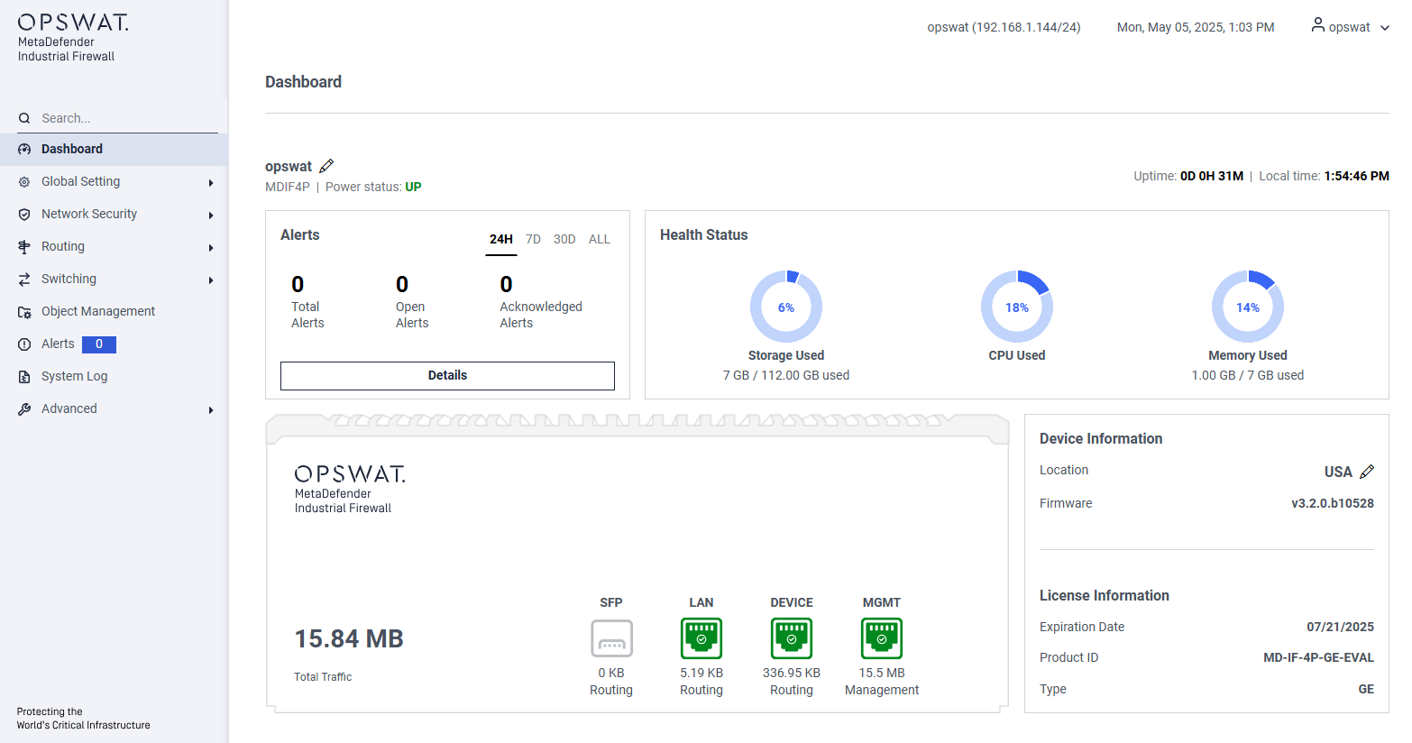Open Object Management from the sidebar
This screenshot has height=743, width=1412.
98,311
